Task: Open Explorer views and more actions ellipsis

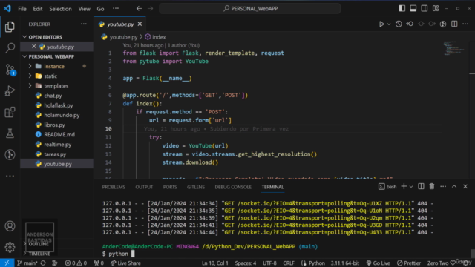Action: [x=84, y=24]
